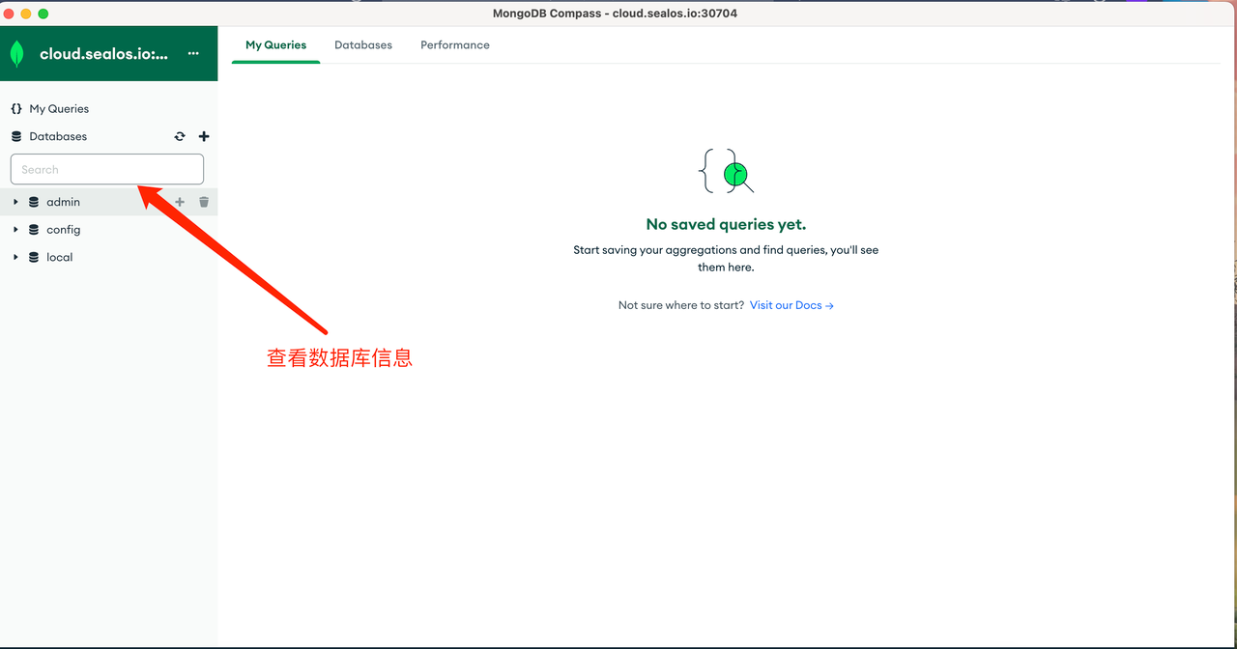Expand the local database tree
The width and height of the screenshot is (1237, 649).
point(15,257)
